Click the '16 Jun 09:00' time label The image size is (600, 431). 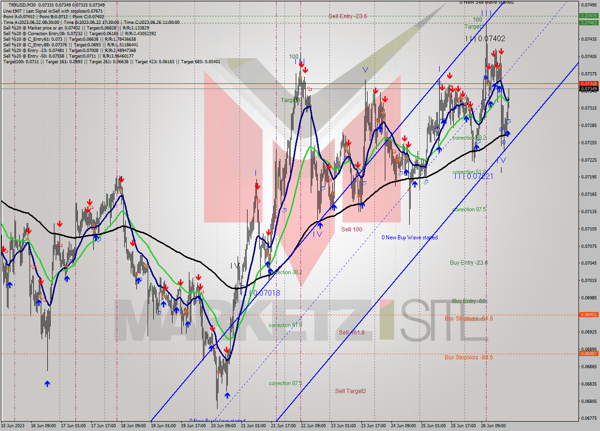click(x=43, y=426)
